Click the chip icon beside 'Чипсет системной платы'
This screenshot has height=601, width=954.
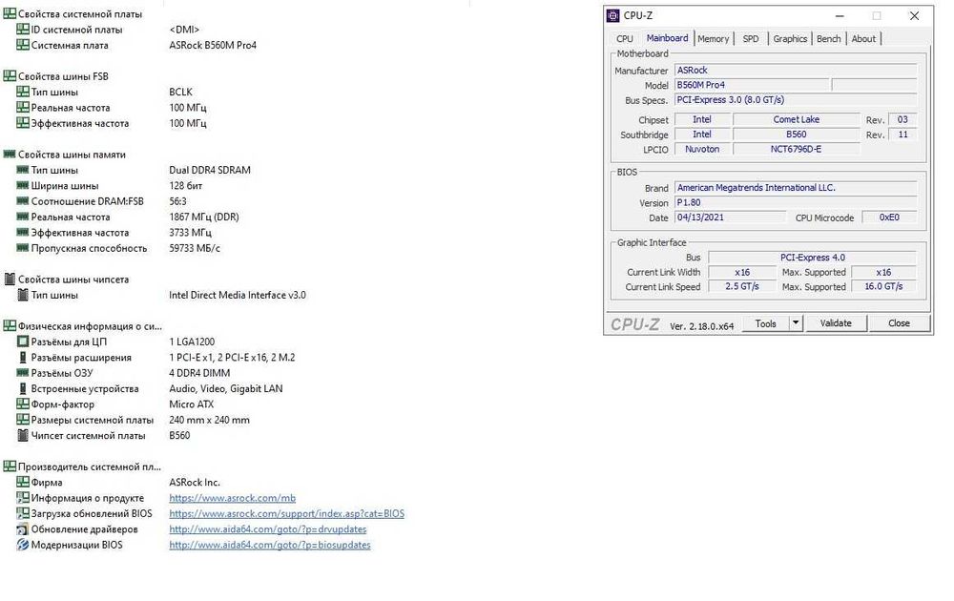23,436
